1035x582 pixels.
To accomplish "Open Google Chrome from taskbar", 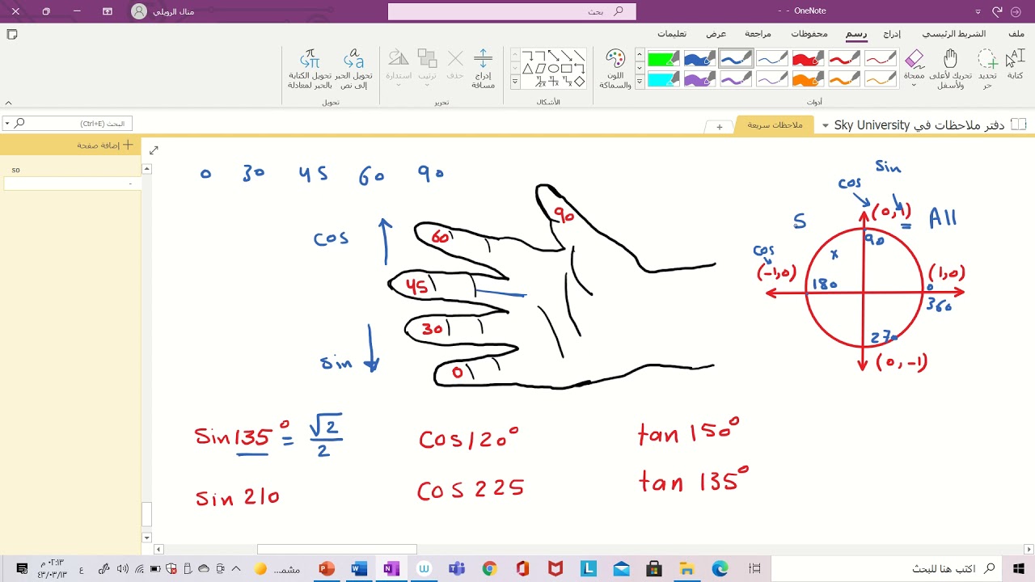I will point(489,569).
